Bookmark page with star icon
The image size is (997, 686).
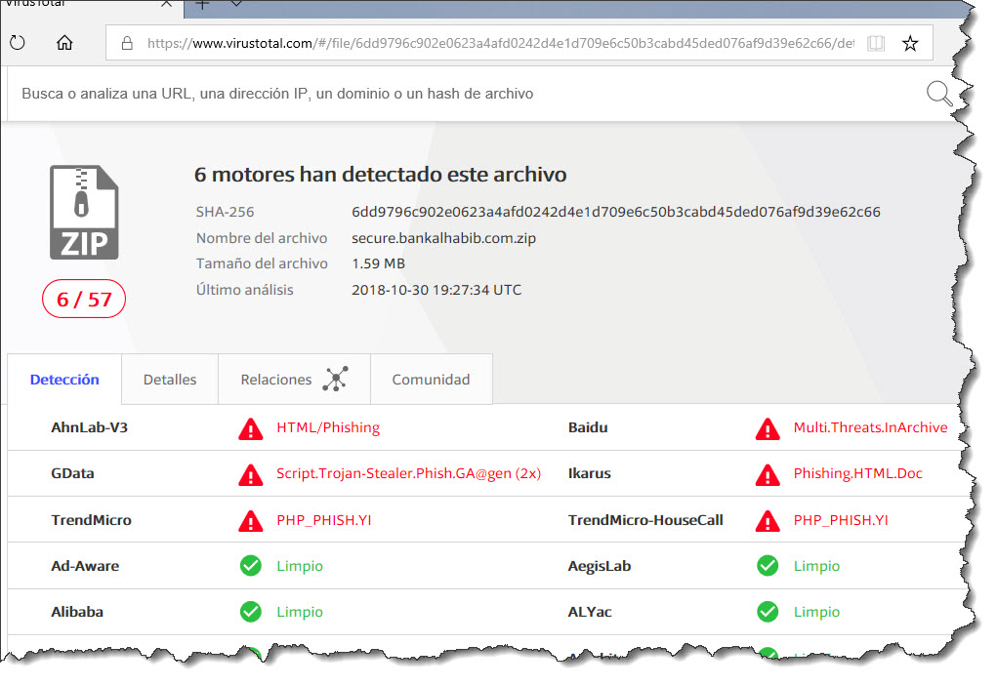(910, 43)
